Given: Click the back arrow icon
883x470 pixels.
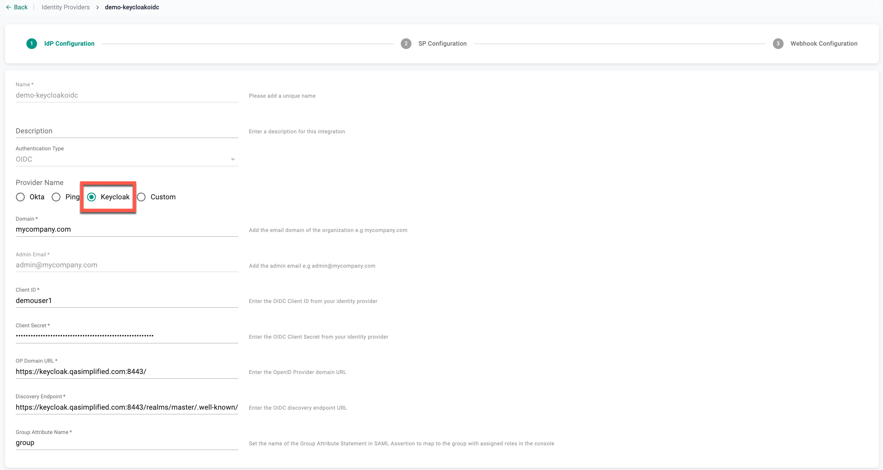Looking at the screenshot, I should pos(8,7).
